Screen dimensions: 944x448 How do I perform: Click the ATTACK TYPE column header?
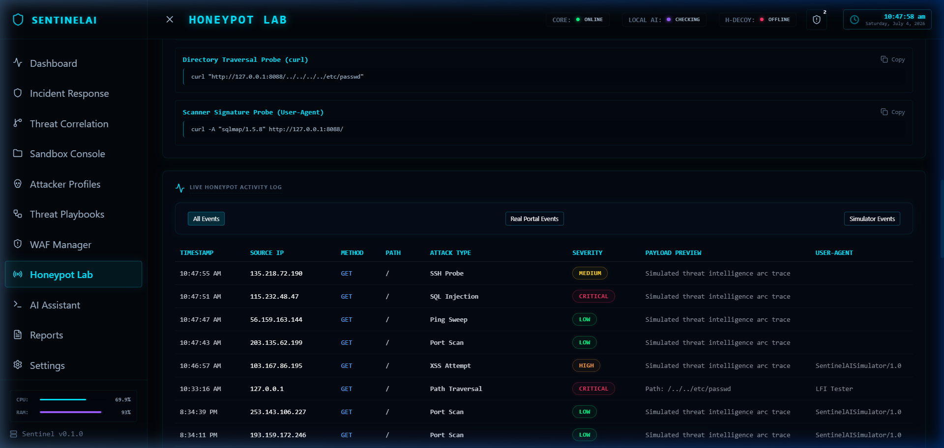[450, 252]
